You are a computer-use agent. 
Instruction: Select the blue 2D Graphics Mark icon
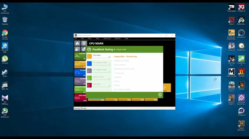[90, 64]
